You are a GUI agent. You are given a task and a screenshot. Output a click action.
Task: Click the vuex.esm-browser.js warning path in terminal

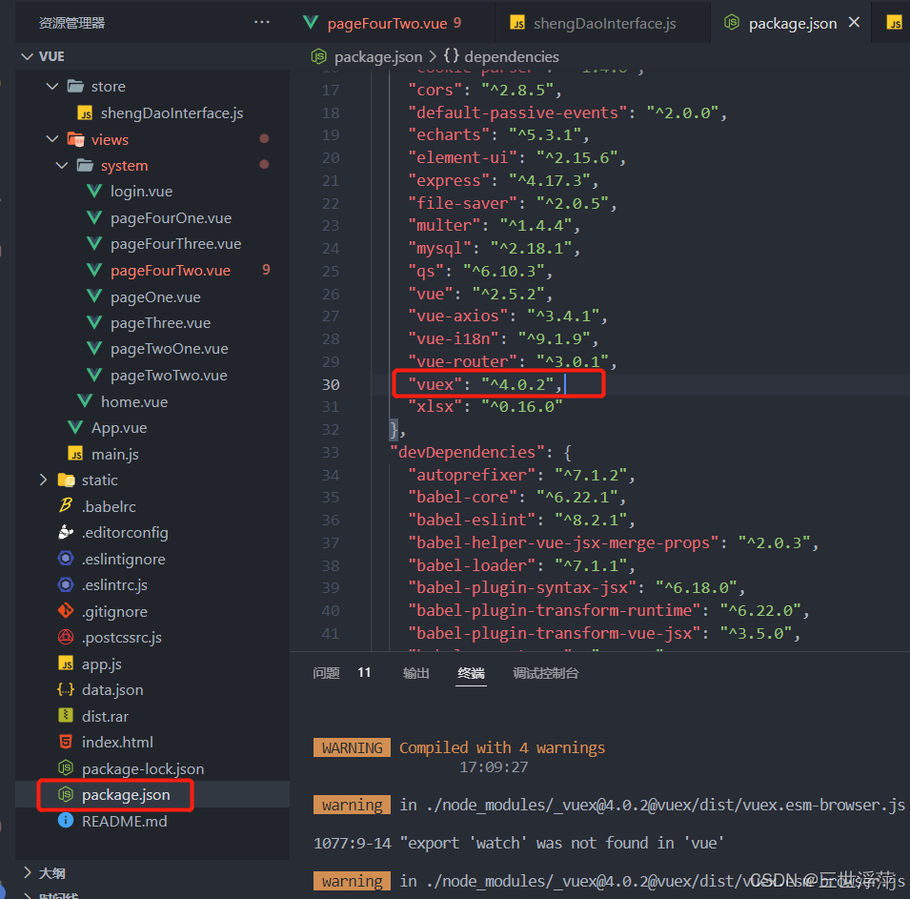(665, 805)
